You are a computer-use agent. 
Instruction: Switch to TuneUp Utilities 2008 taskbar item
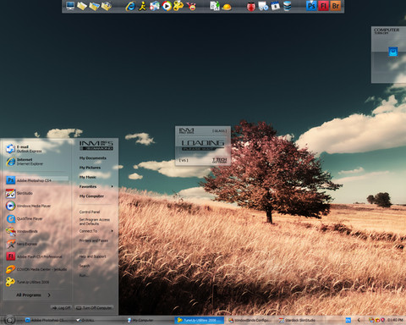(x=199, y=320)
